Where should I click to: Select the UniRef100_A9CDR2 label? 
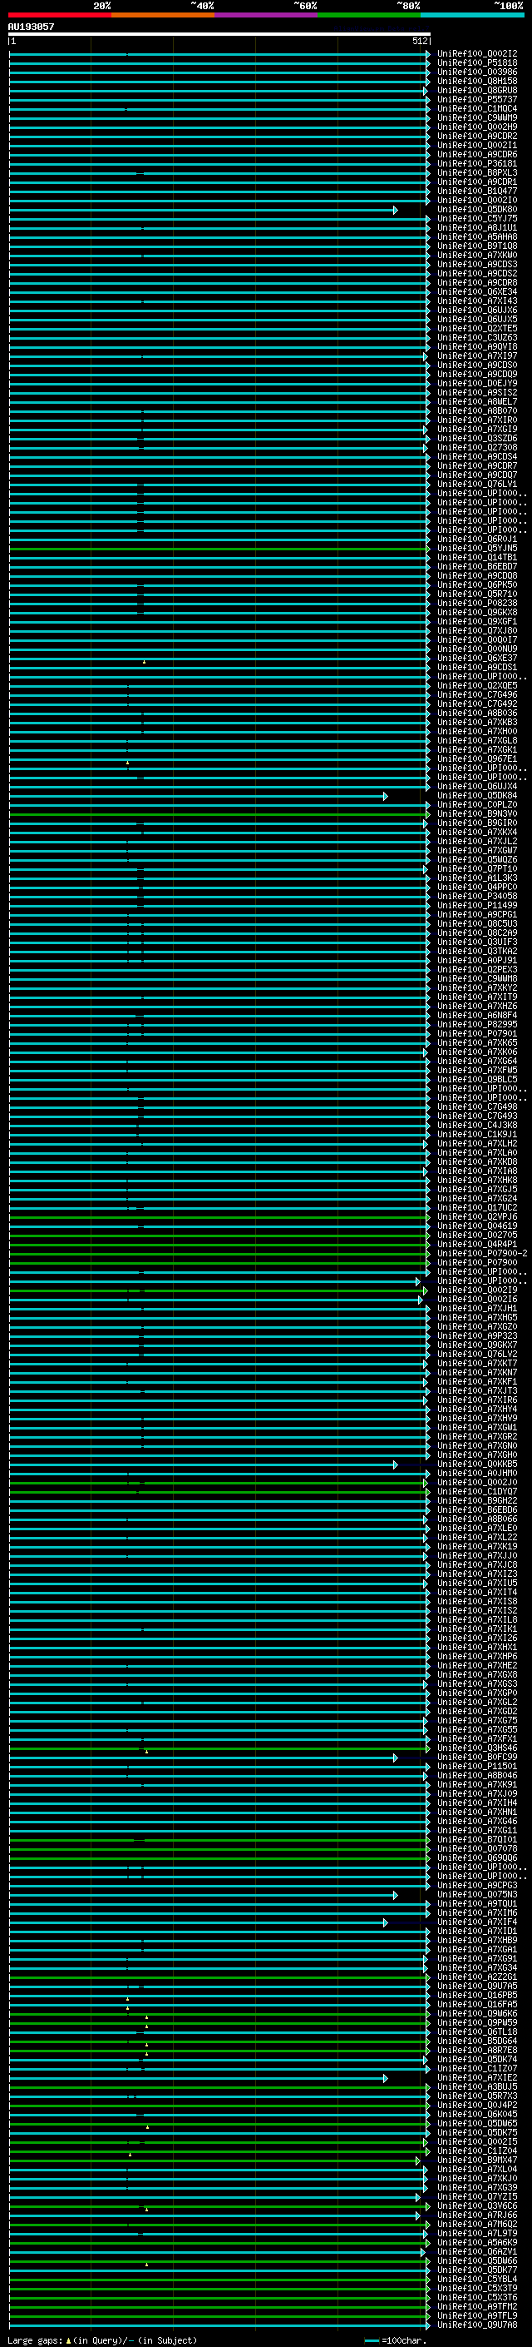477,136
